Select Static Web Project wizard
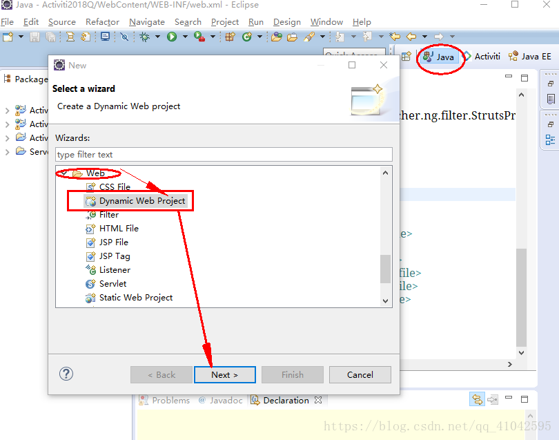The height and width of the screenshot is (440, 559). point(129,298)
